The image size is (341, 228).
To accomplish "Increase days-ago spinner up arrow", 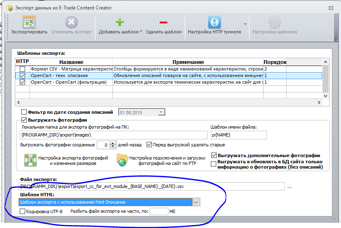I will (112, 143).
